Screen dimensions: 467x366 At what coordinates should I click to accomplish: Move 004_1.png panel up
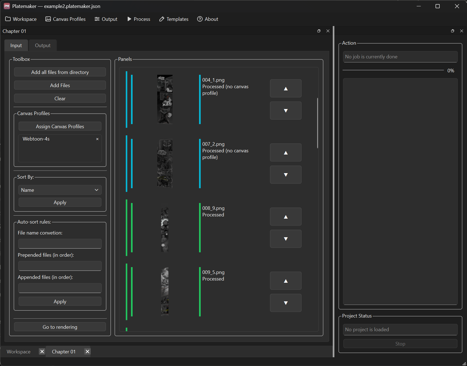[286, 88]
